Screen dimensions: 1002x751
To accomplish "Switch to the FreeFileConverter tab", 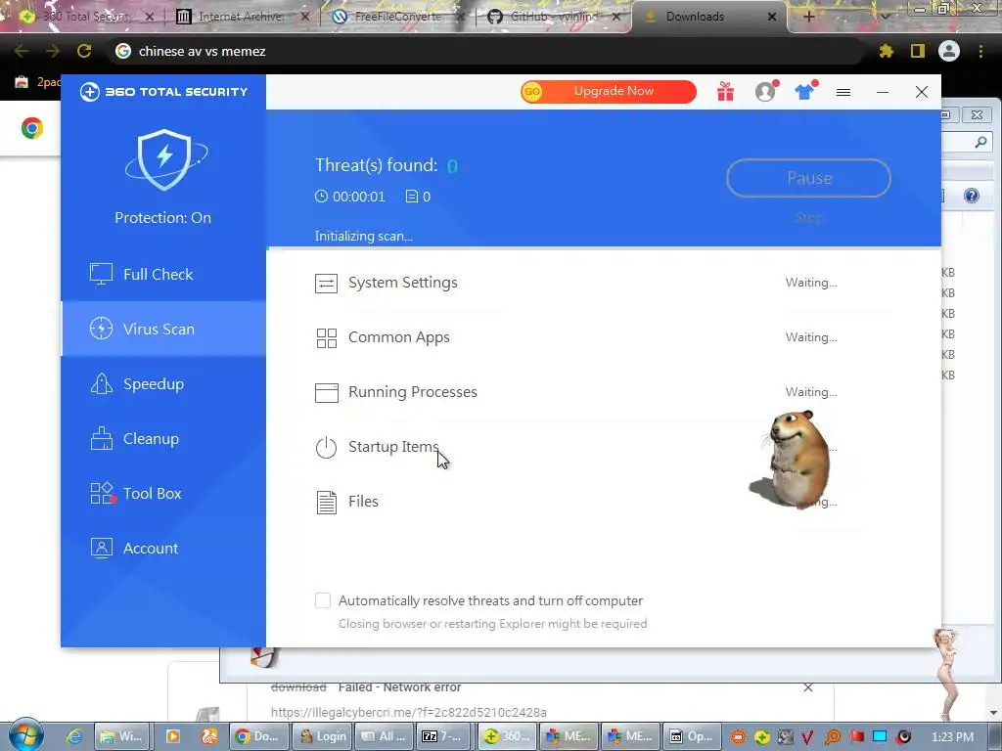I will [x=397, y=17].
